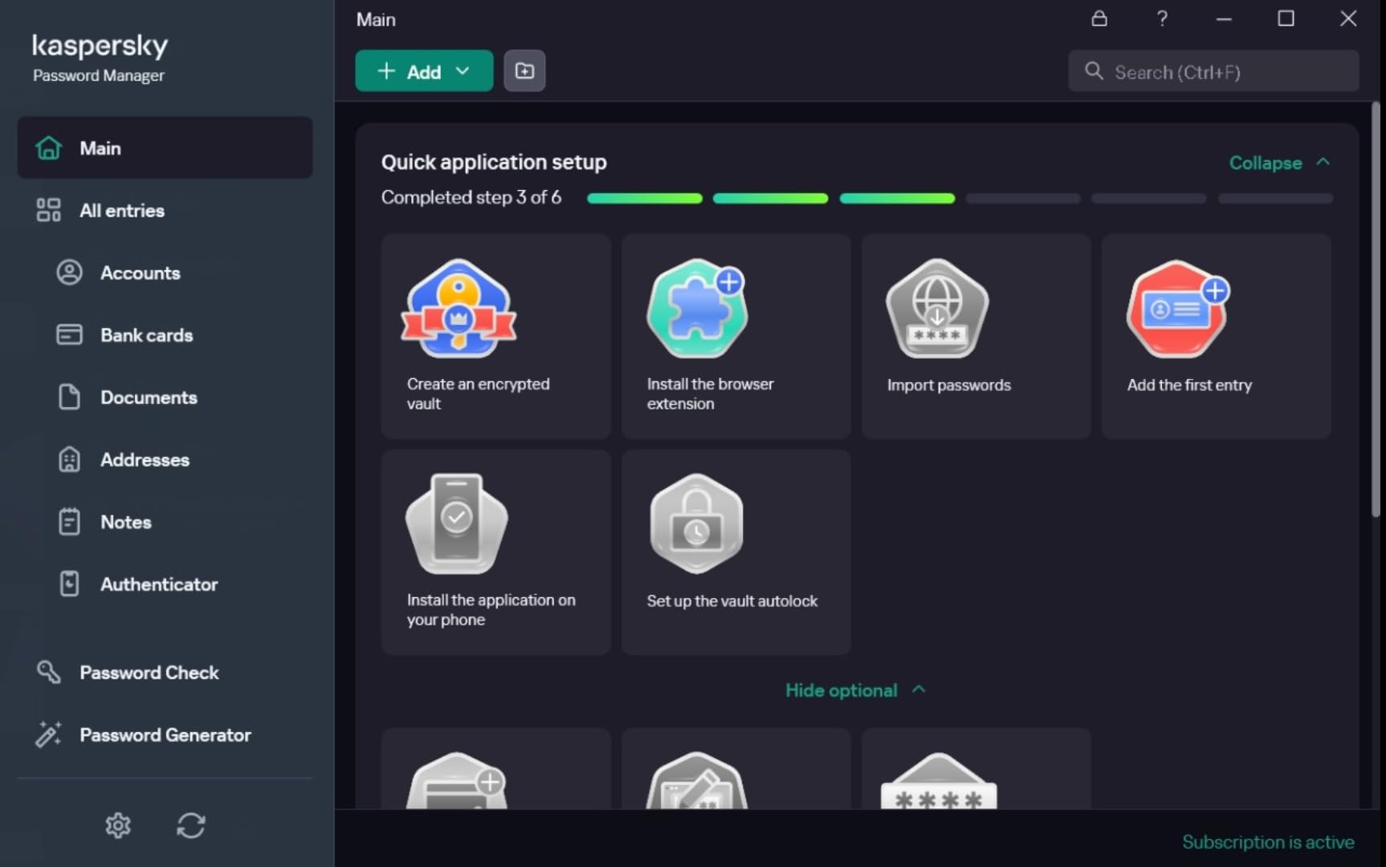Lock the vault
Screen dimensions: 1386x867
click(x=1099, y=18)
